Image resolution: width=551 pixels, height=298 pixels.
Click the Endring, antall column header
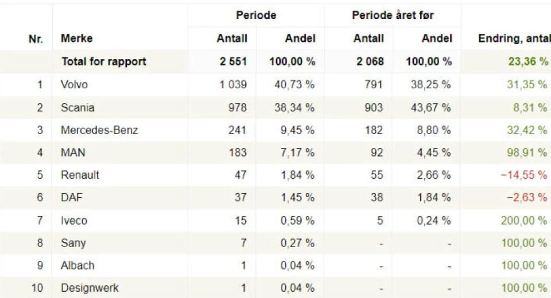click(x=513, y=38)
